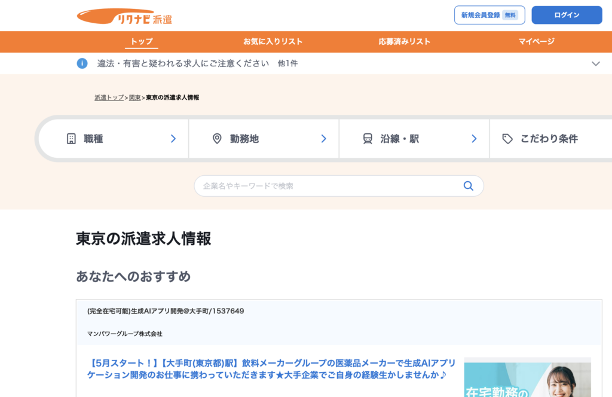The height and width of the screenshot is (397, 612).
Task: Click the Rikunabi Haken logo
Action: [124, 16]
